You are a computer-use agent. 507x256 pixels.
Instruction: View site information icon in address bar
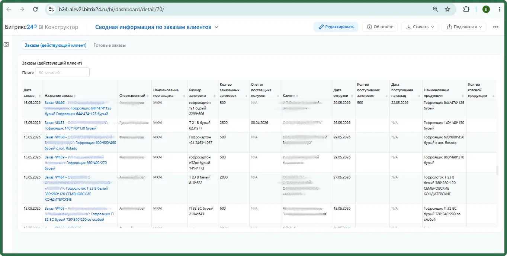52,9
